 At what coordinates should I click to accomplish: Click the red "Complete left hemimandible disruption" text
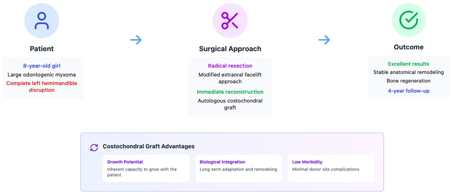tap(42, 87)
